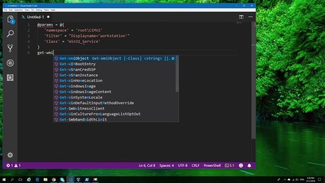Image resolution: width=325 pixels, height=183 pixels.
Task: Click the info icon on Get-WmiObject suggestion
Action: 173,58
